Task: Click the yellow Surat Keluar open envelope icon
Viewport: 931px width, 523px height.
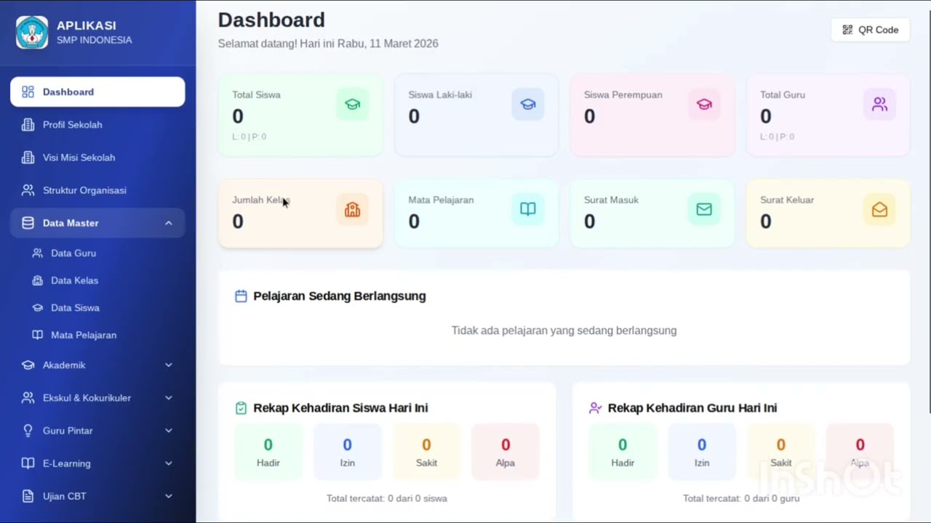Action: (879, 209)
